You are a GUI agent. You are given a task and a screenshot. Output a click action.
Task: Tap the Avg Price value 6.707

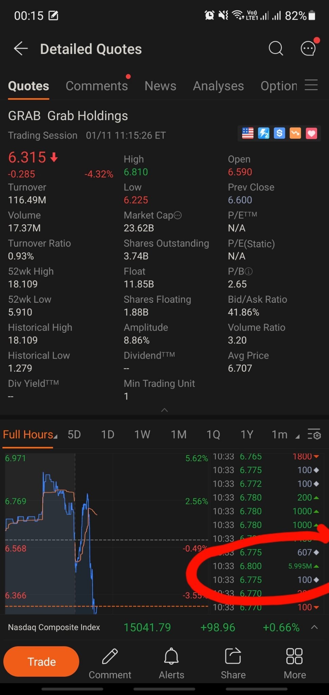[240, 368]
